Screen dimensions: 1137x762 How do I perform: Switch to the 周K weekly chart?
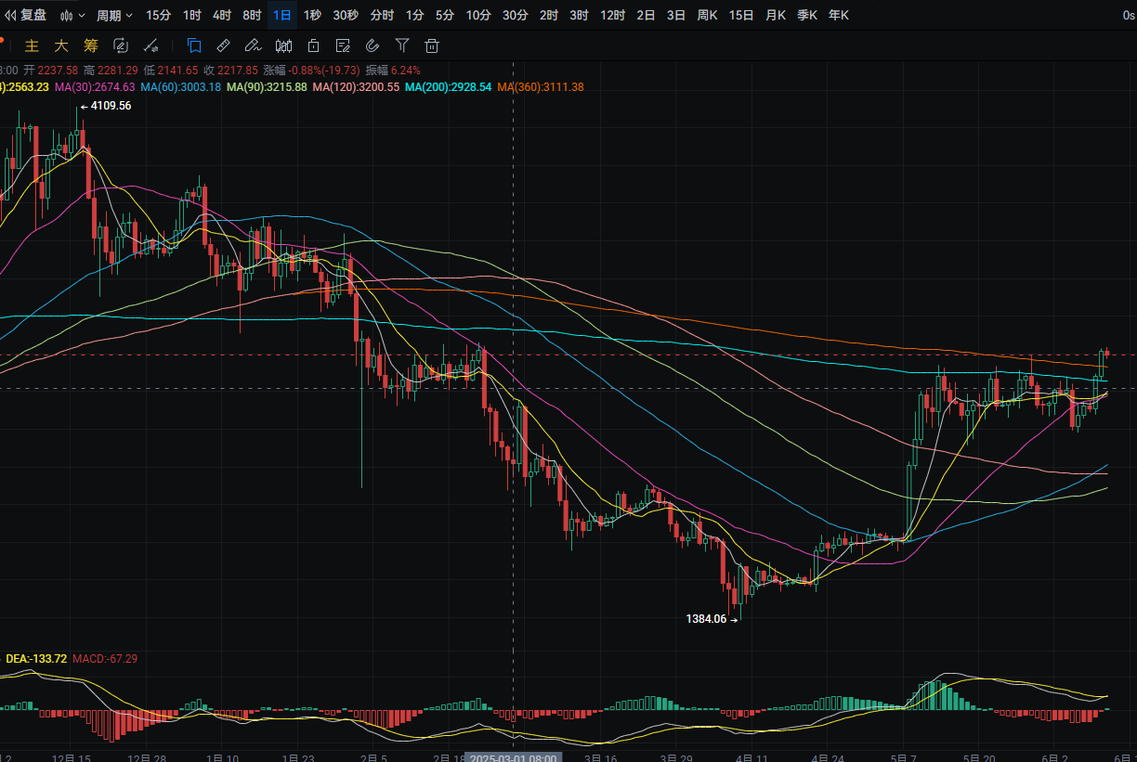click(x=707, y=15)
